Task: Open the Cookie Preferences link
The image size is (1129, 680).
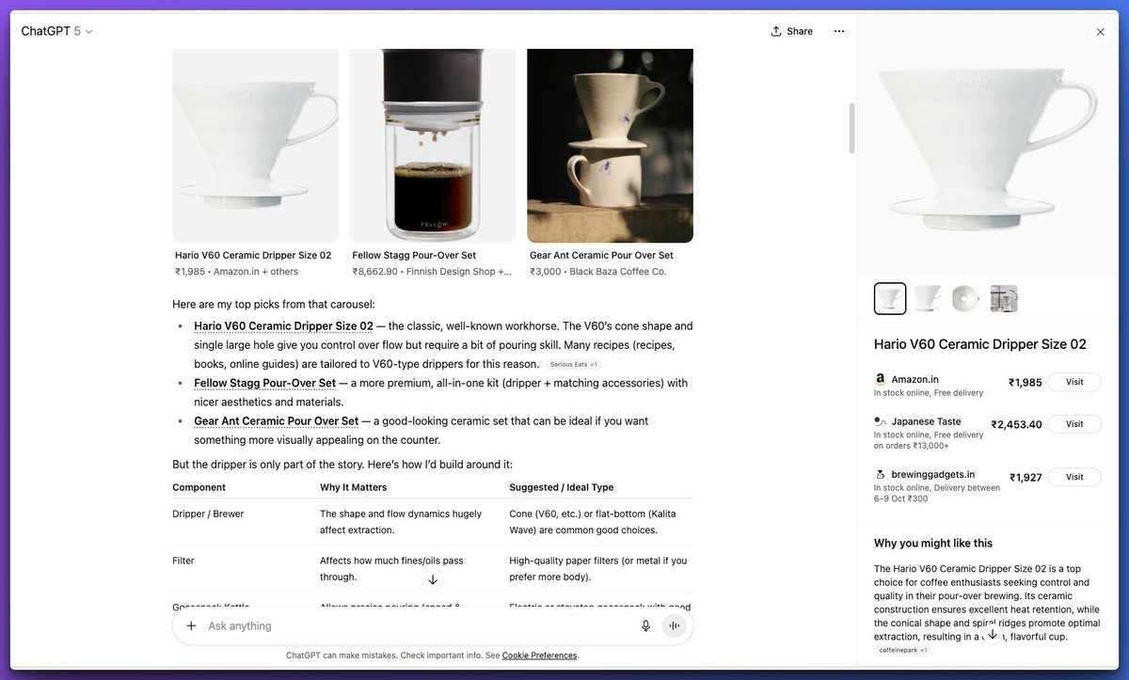Action: 539,656
